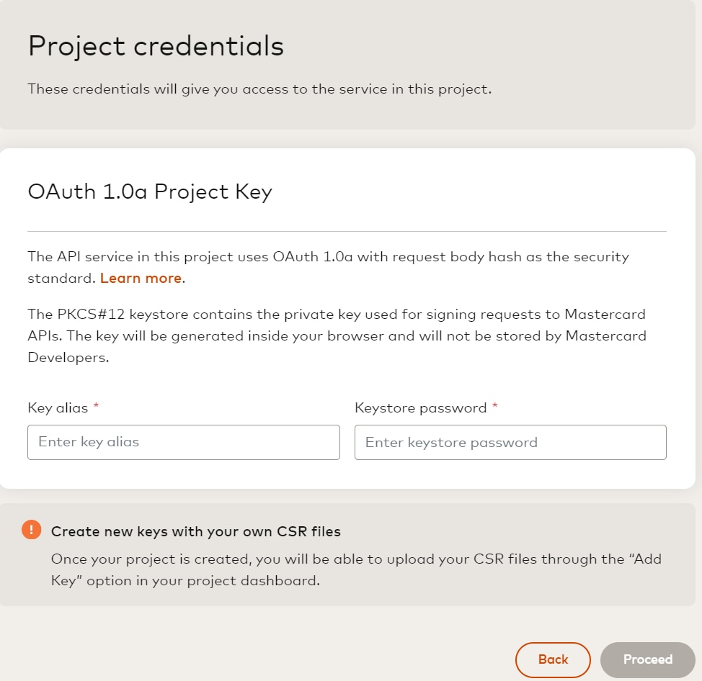Click the Keystore password label
The height and width of the screenshot is (681, 702).
(421, 407)
